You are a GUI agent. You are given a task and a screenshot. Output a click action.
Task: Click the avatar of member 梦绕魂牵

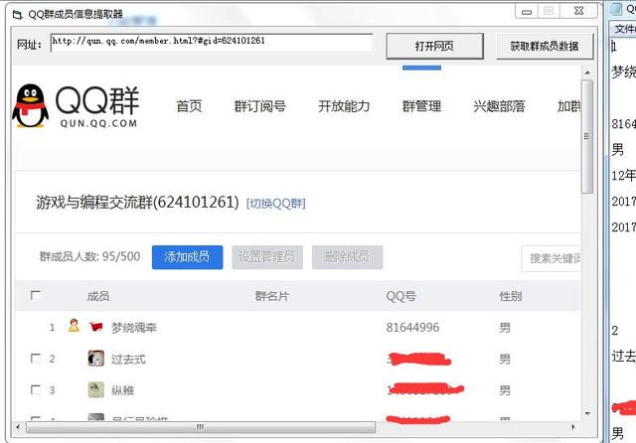(95, 327)
